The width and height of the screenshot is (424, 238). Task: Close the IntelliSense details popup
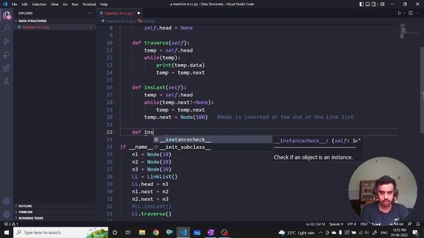[x=359, y=139]
